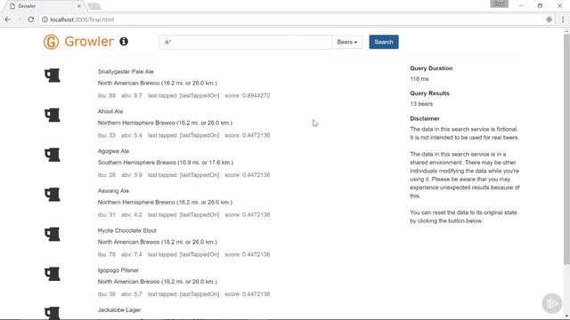The width and height of the screenshot is (570, 320).
Task: Click the Disclaimer heading
Action: (425, 118)
